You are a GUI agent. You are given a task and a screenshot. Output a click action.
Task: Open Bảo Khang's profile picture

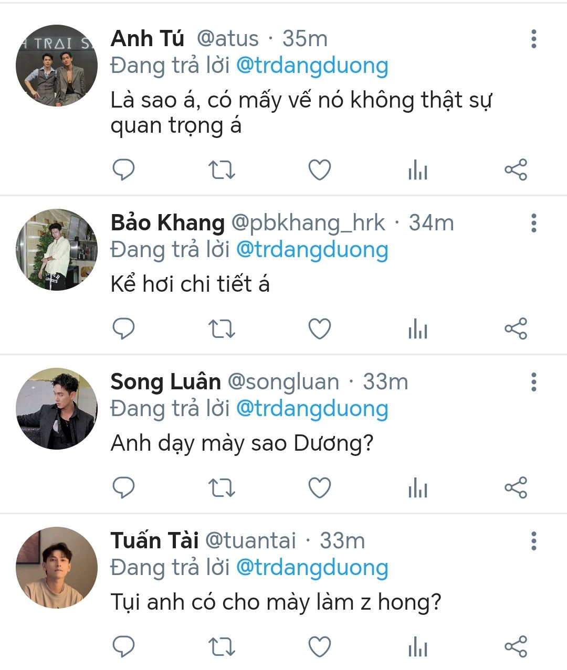pyautogui.click(x=57, y=250)
